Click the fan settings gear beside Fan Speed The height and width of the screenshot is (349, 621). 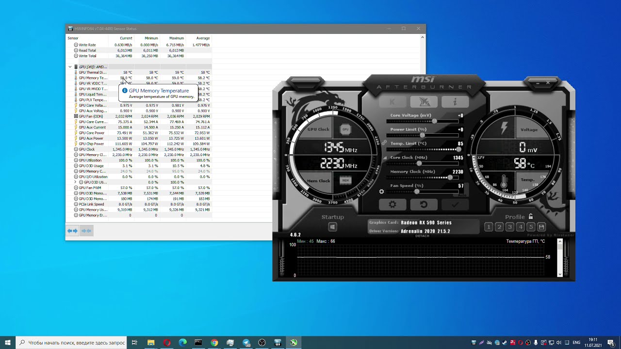click(x=381, y=191)
